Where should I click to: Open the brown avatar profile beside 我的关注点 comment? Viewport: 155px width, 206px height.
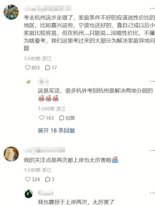point(11,154)
